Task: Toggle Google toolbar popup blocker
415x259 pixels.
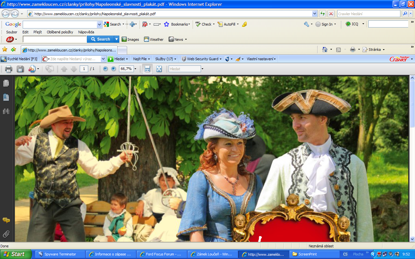Action: [145, 24]
